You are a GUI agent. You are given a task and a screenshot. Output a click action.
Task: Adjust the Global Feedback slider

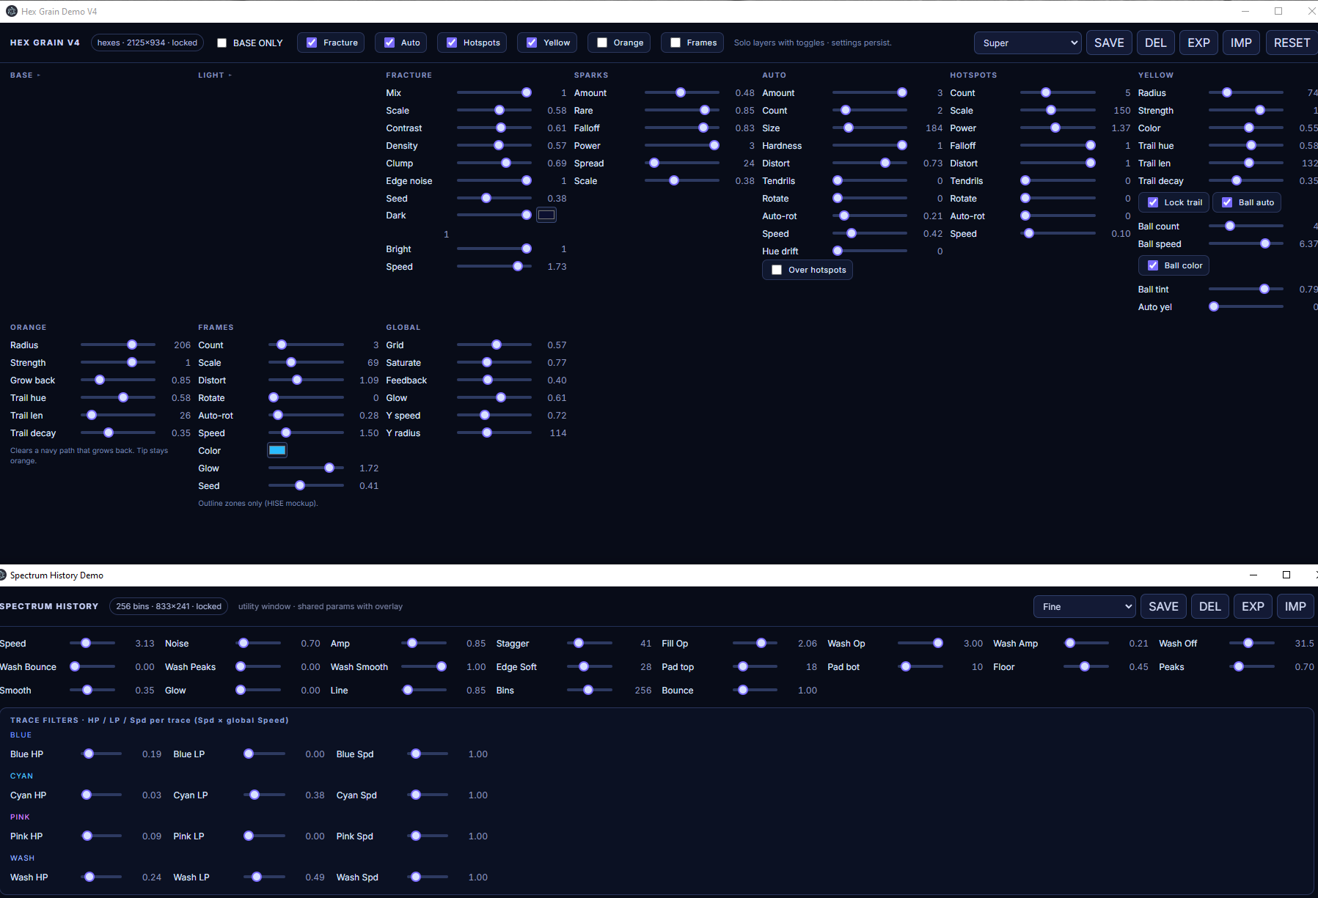494,380
